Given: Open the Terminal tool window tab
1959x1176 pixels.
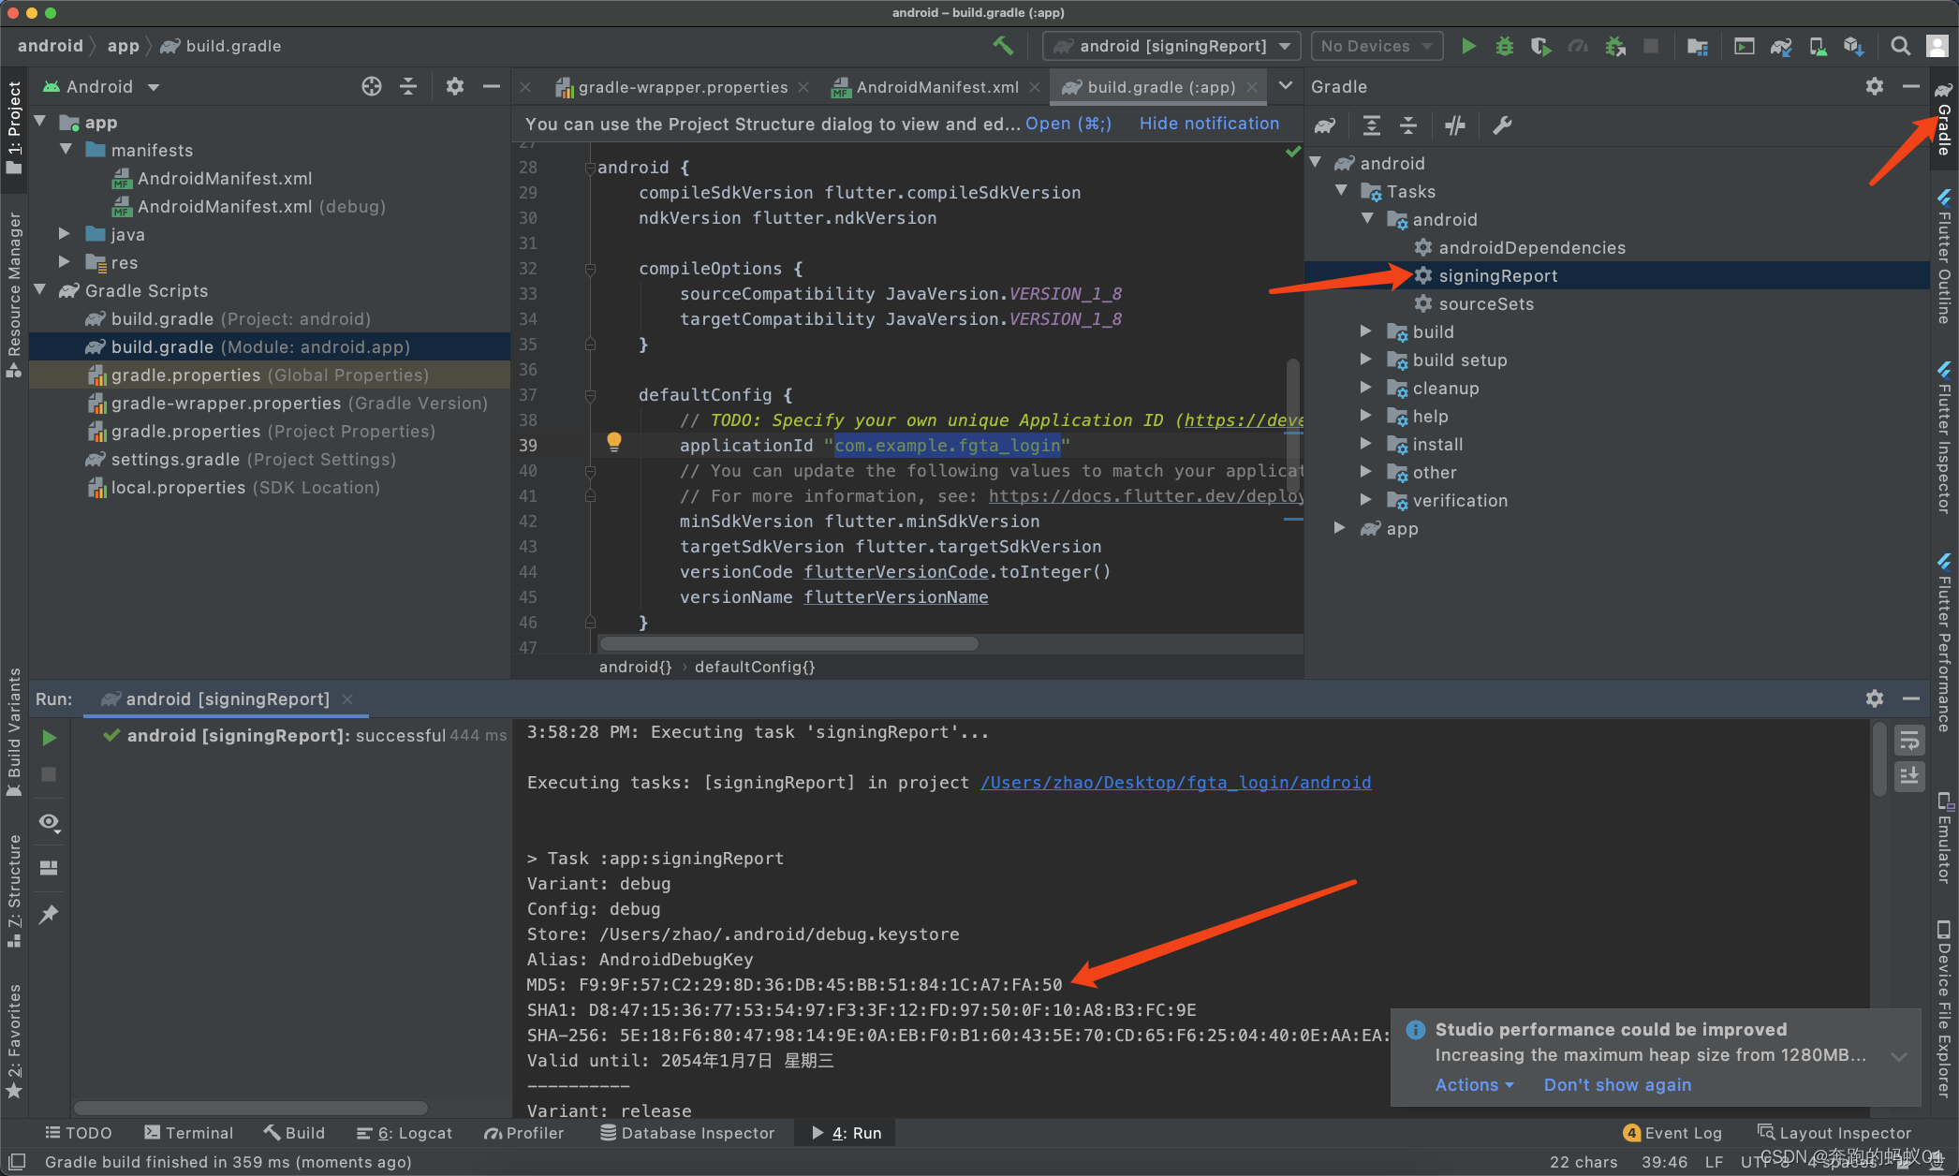Looking at the screenshot, I should 189,1133.
